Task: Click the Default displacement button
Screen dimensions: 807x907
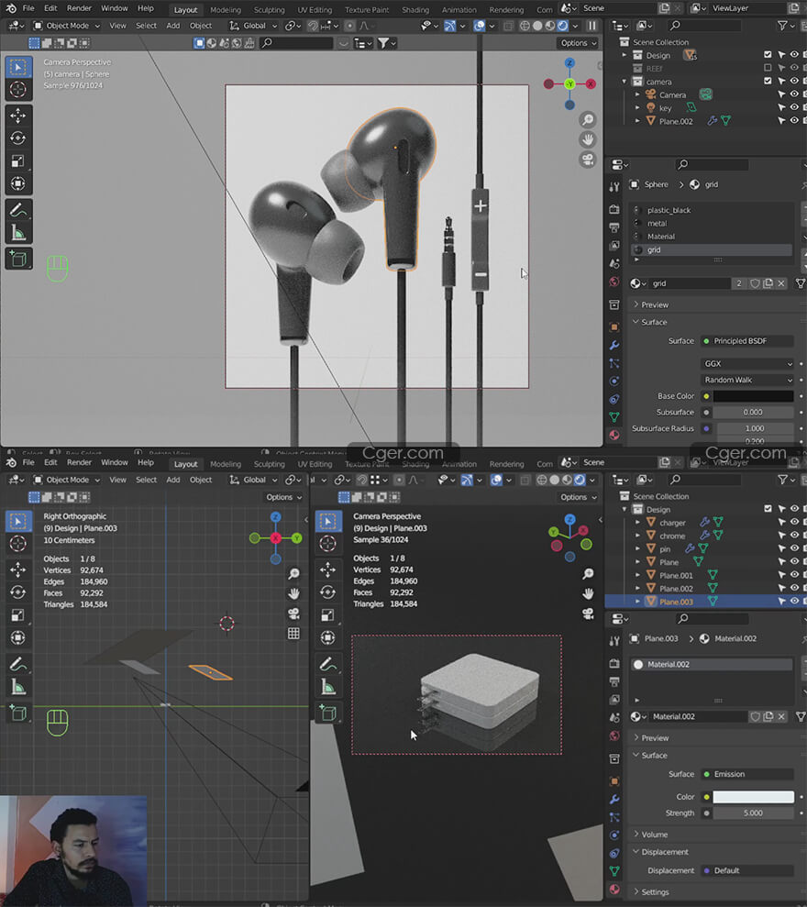Action: pos(746,870)
